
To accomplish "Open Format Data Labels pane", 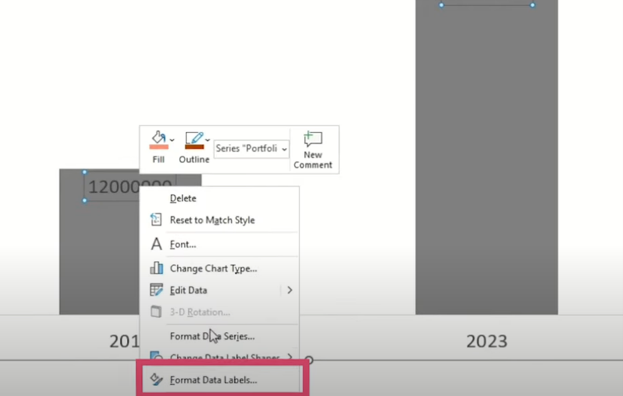I will pos(213,380).
